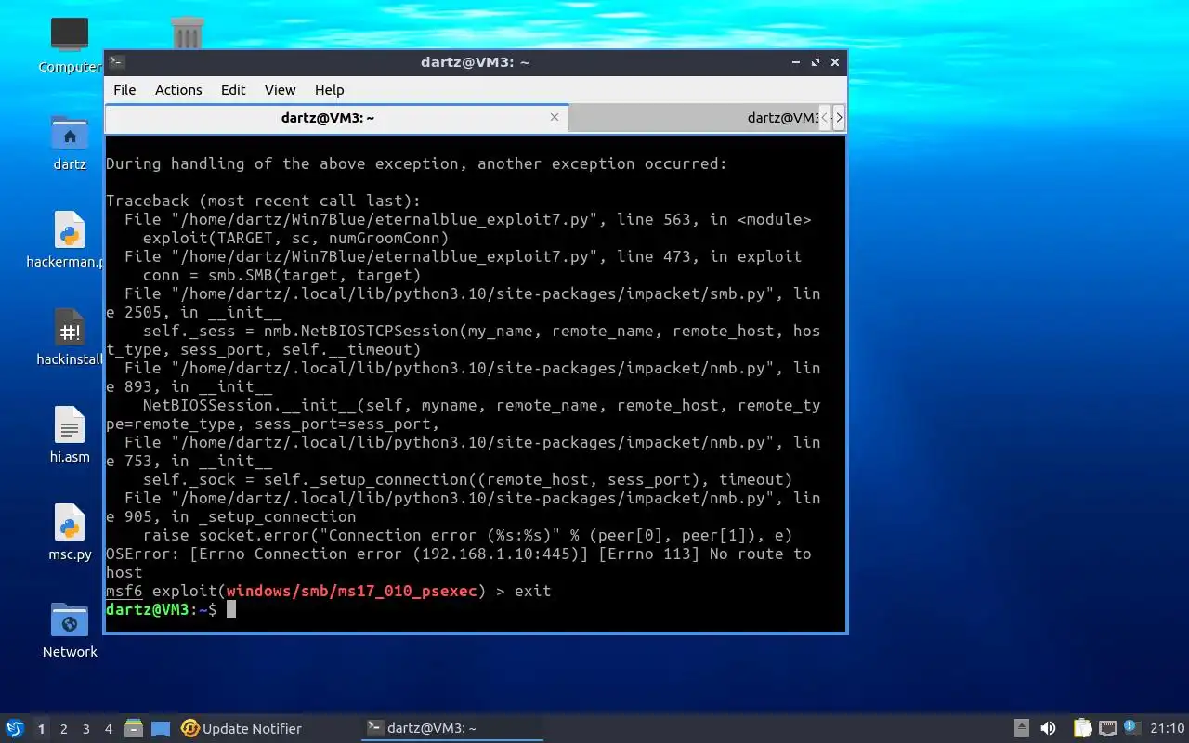Switch to workspace 4
The image size is (1189, 743).
click(x=108, y=729)
